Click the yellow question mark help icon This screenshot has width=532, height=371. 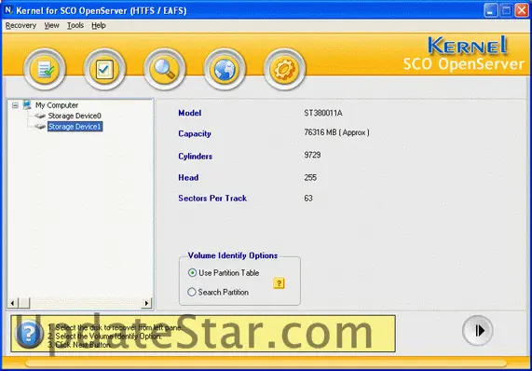[279, 283]
